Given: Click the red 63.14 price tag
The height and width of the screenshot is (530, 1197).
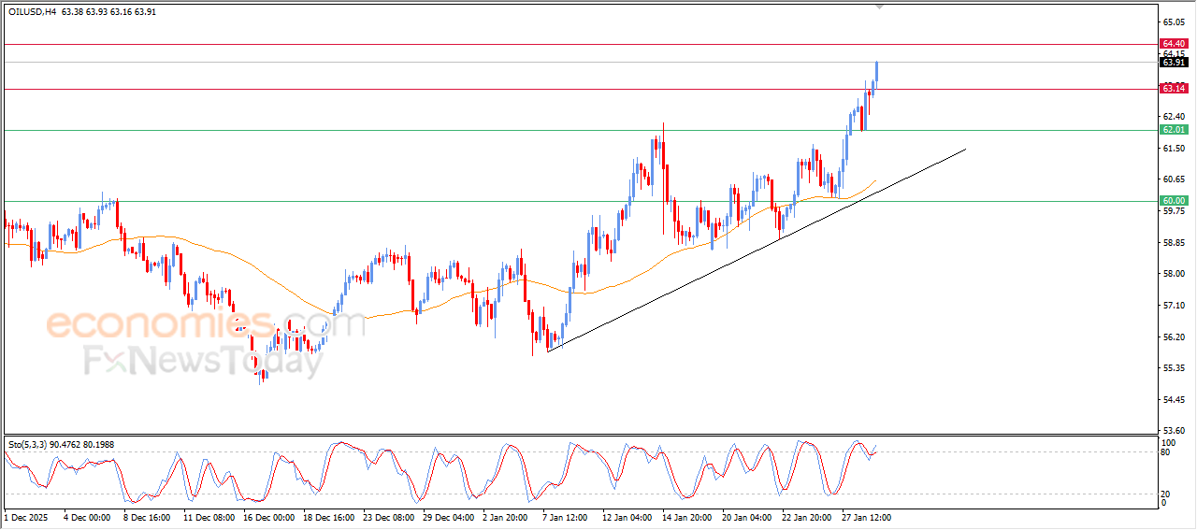Looking at the screenshot, I should 1173,89.
